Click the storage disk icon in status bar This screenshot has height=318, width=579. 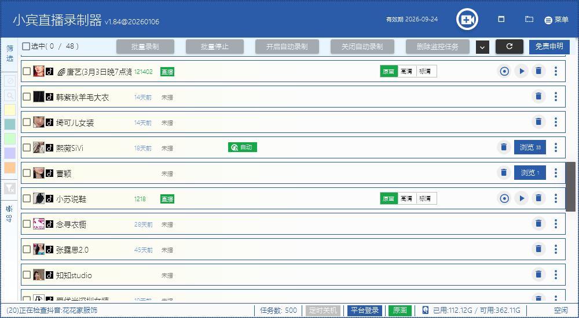point(425,310)
